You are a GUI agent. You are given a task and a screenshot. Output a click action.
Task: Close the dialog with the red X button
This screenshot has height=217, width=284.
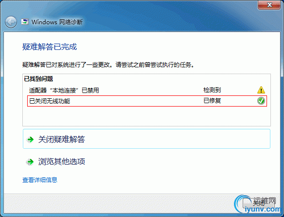pyautogui.click(x=269, y=5)
